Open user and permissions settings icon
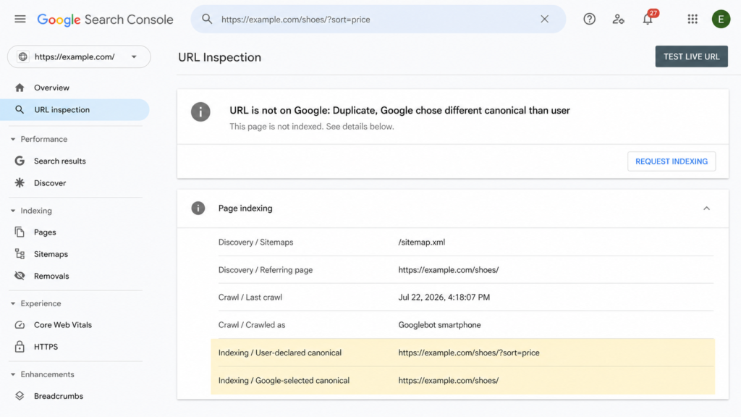Viewport: 741px width, 417px height. pos(618,19)
